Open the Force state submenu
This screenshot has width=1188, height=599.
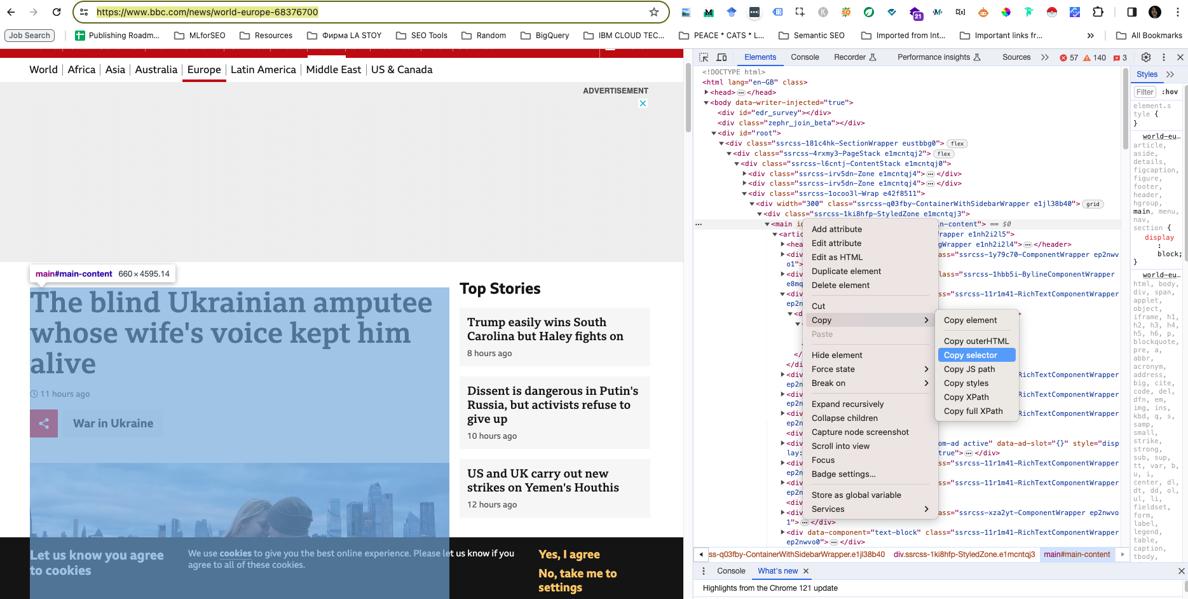(x=870, y=369)
